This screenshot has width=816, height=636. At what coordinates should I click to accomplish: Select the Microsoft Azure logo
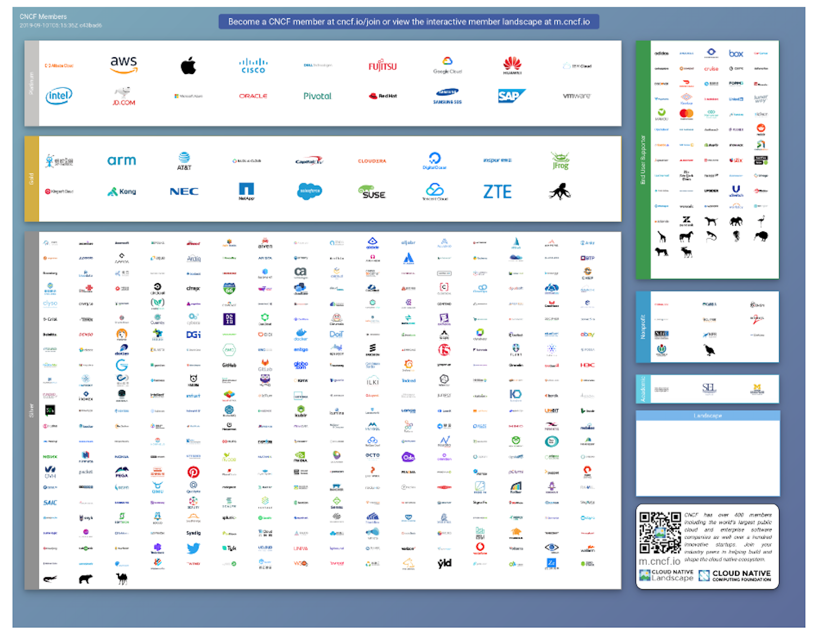pyautogui.click(x=188, y=96)
